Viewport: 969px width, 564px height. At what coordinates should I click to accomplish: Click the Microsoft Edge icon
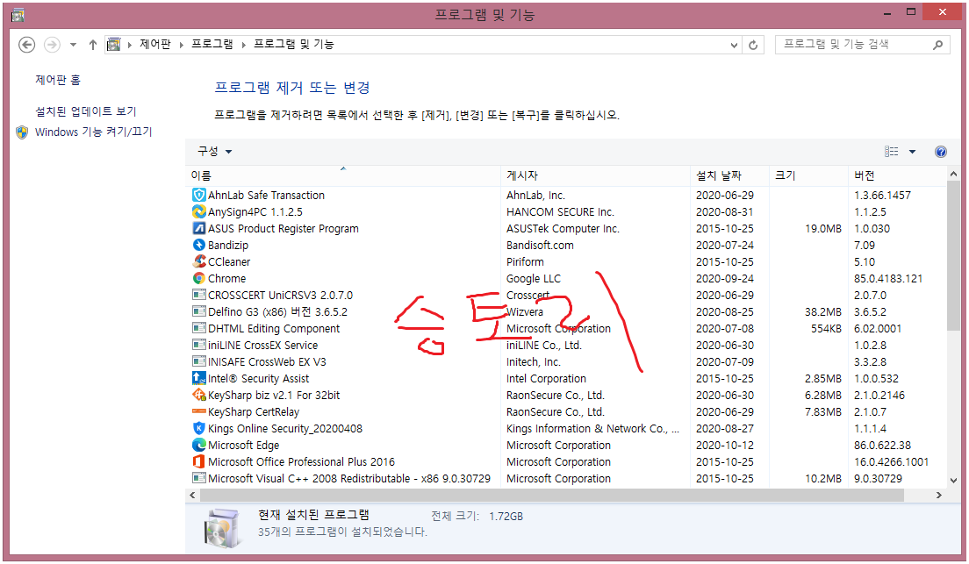click(x=199, y=446)
